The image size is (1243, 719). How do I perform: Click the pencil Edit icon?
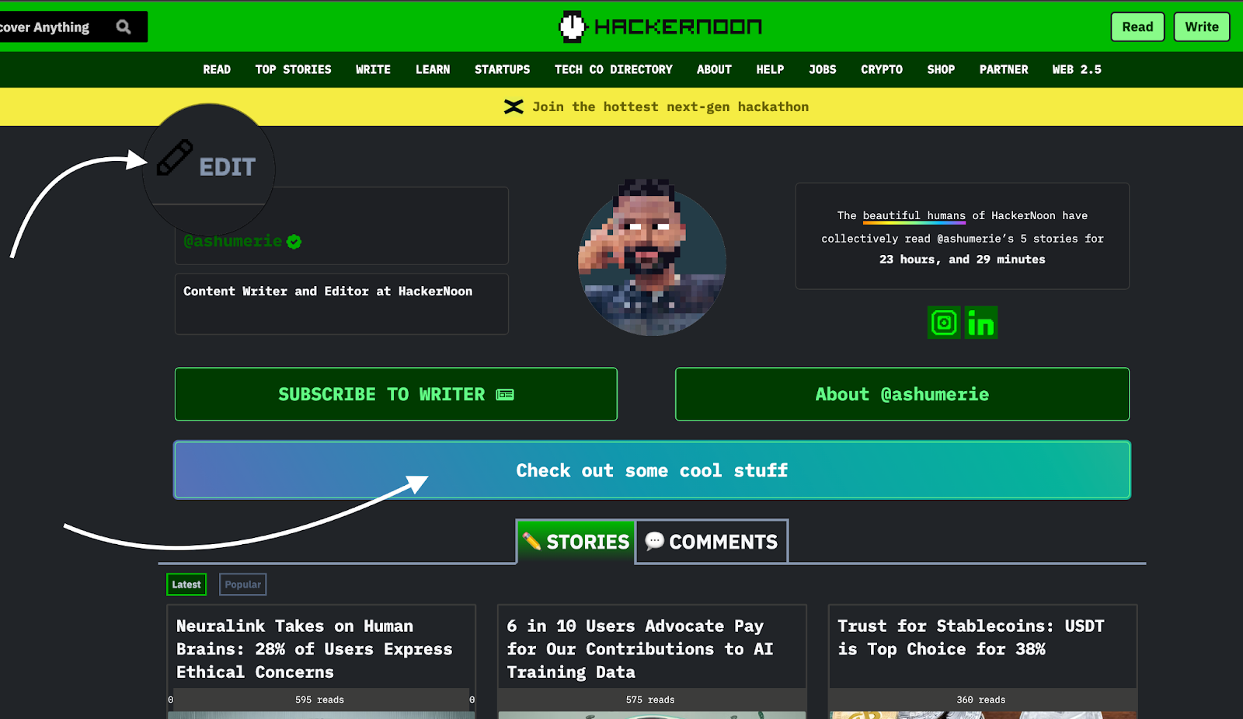175,158
